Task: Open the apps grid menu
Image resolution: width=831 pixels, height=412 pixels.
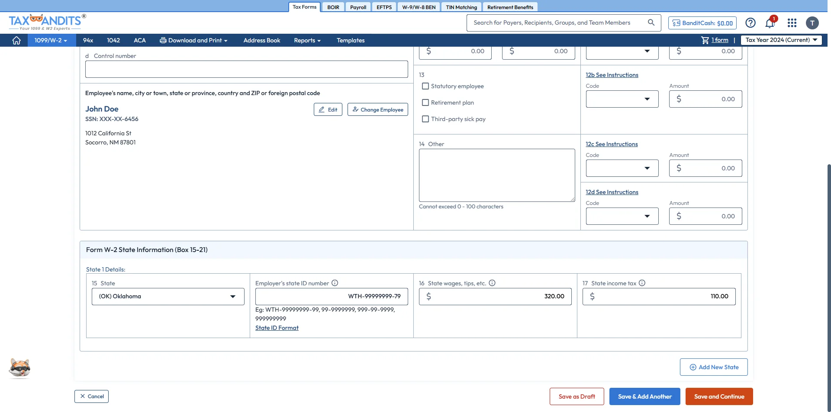Action: click(792, 23)
